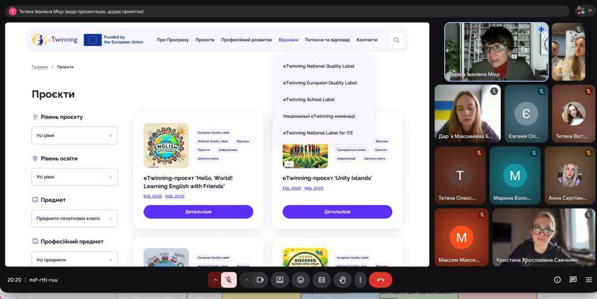
Task: Open the activities grid icon
Action: (x=589, y=280)
